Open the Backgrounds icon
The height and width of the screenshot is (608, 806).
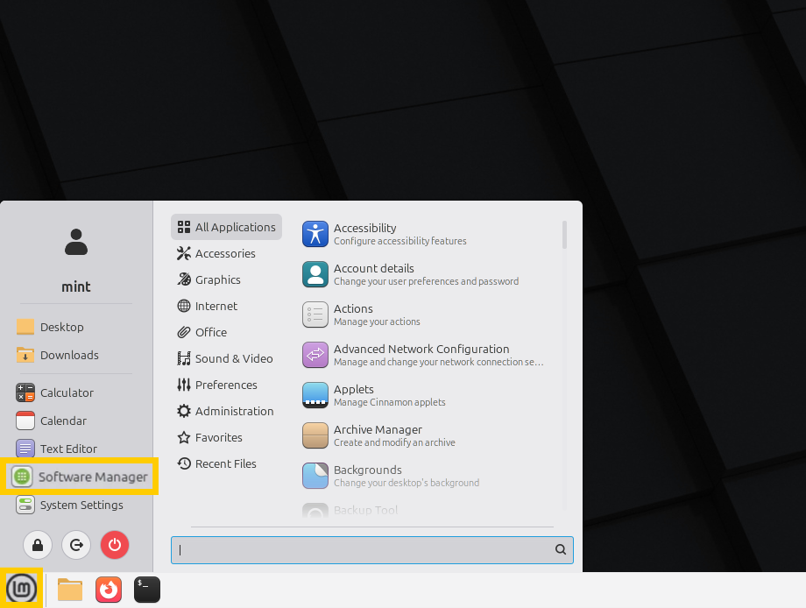coord(315,476)
